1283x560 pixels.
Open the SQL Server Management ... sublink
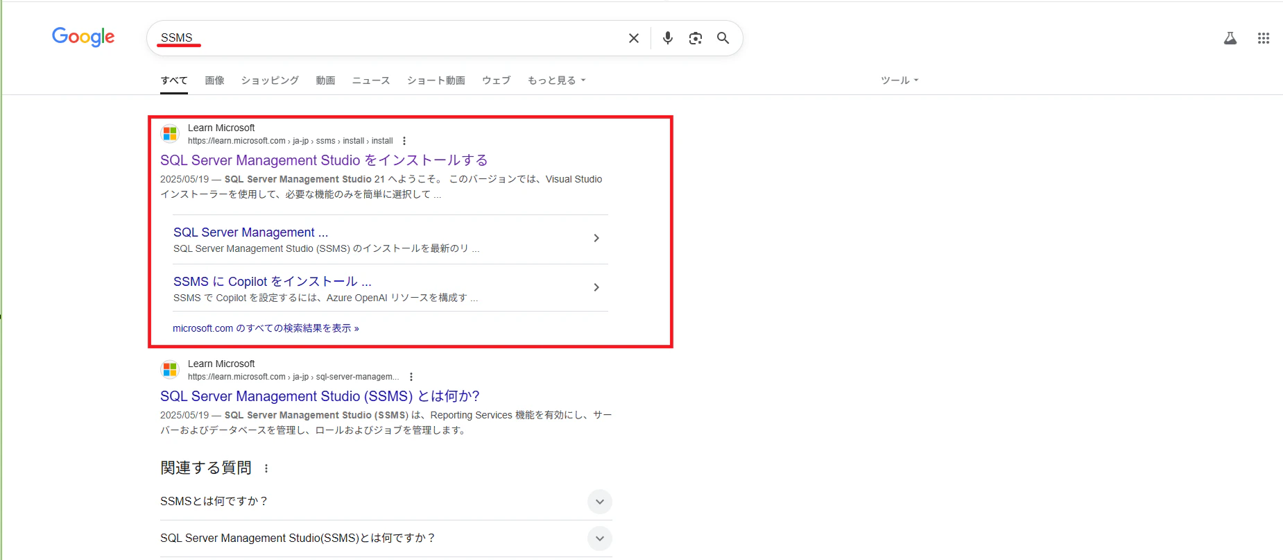click(x=250, y=232)
